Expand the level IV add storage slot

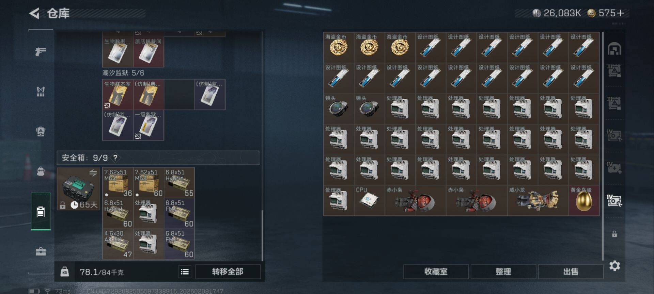[614, 168]
